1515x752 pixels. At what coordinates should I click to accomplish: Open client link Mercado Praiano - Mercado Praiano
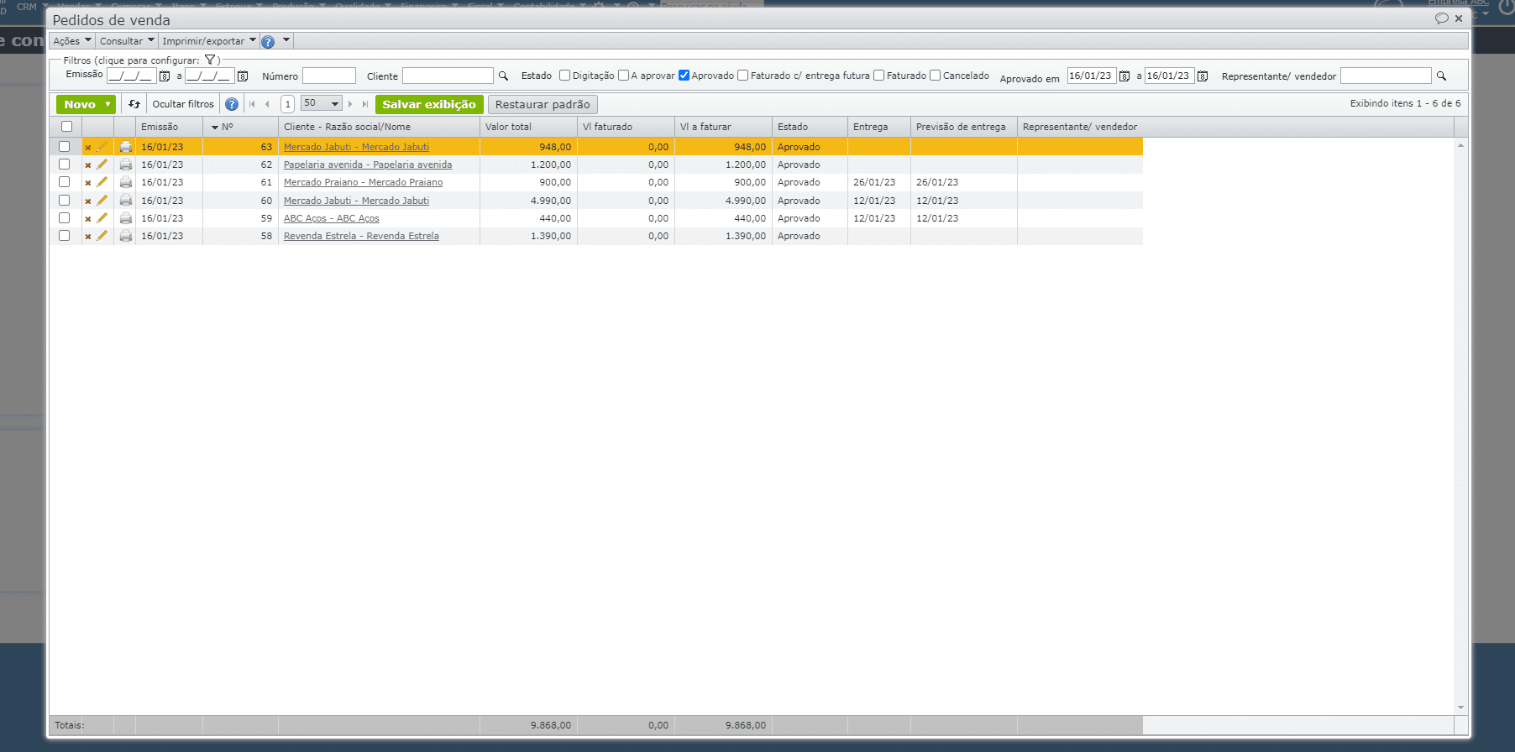363,182
